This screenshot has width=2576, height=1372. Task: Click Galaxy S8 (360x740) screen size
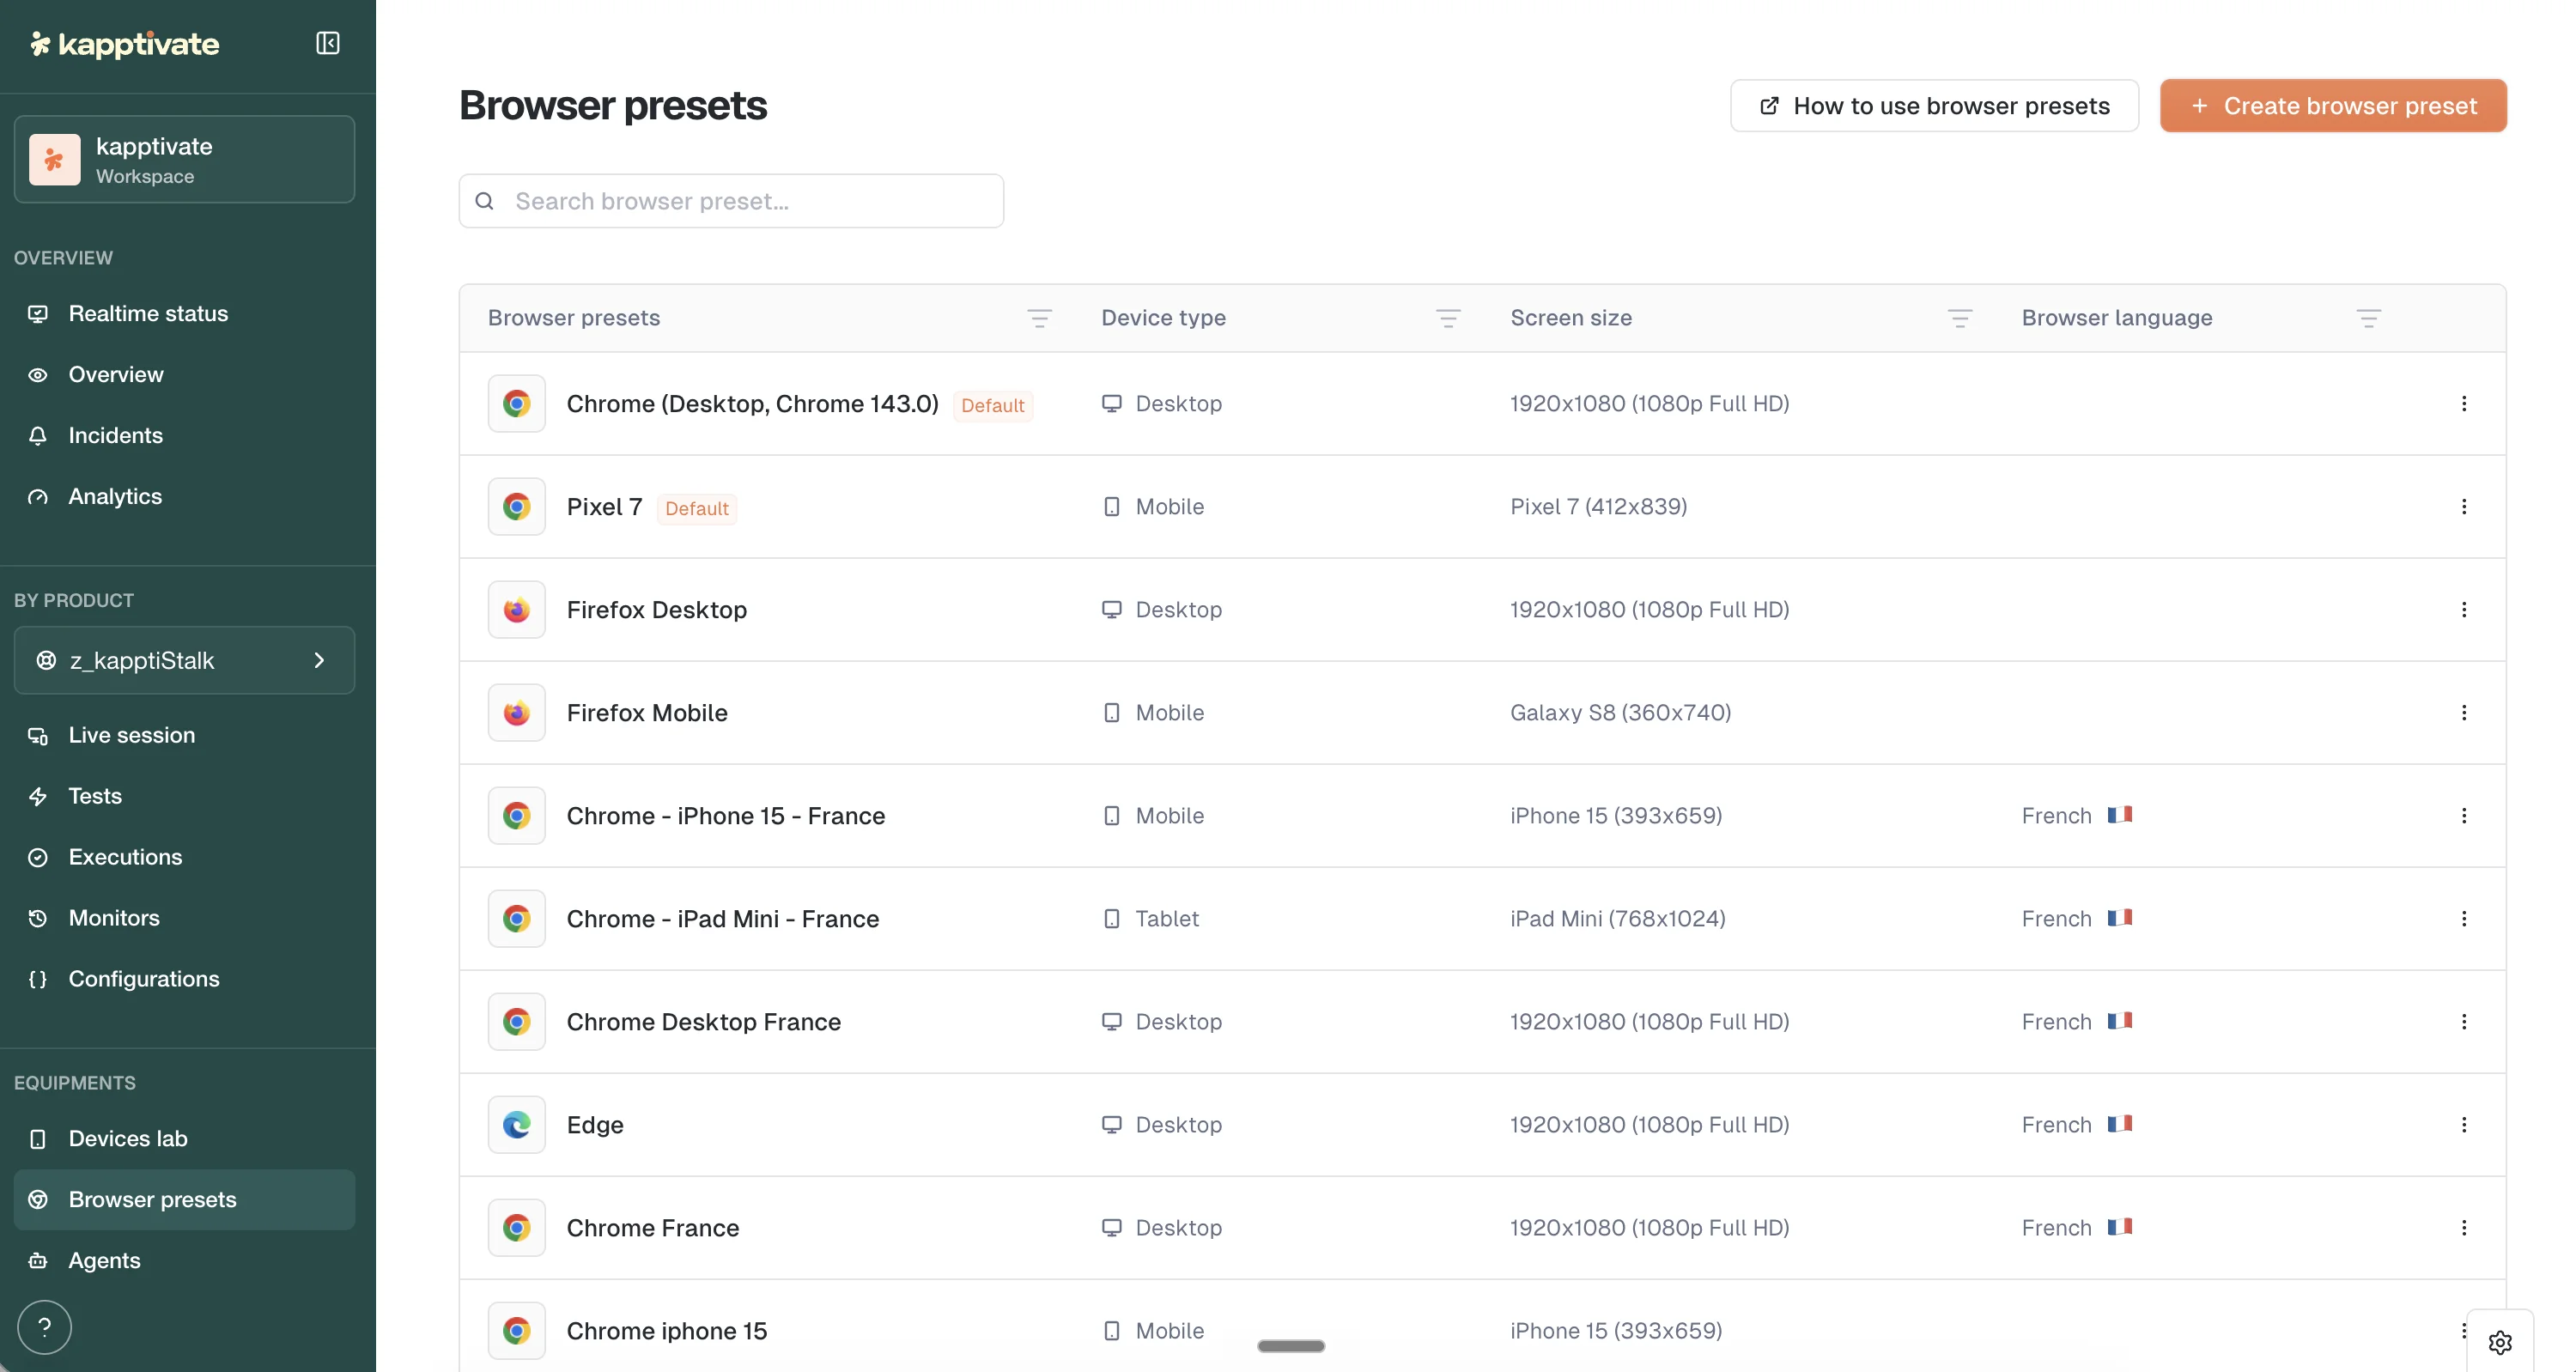coord(1620,713)
